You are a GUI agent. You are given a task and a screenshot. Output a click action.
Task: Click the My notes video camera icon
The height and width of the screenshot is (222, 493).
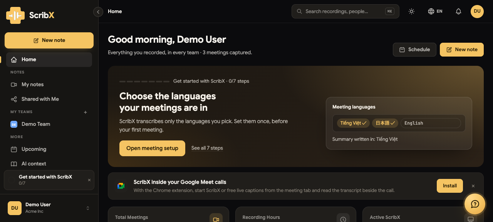[x=14, y=85]
